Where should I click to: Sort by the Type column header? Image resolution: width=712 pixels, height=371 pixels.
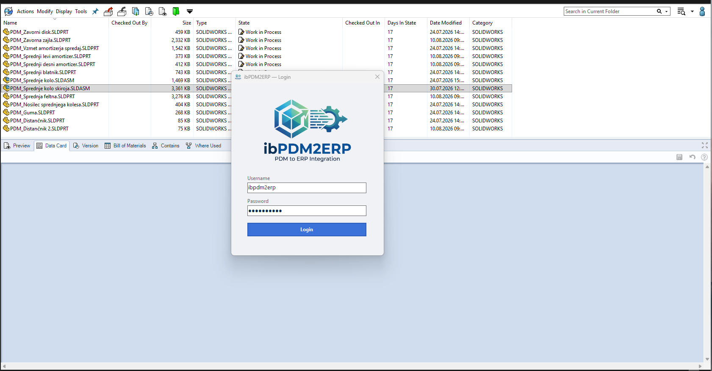[214, 23]
